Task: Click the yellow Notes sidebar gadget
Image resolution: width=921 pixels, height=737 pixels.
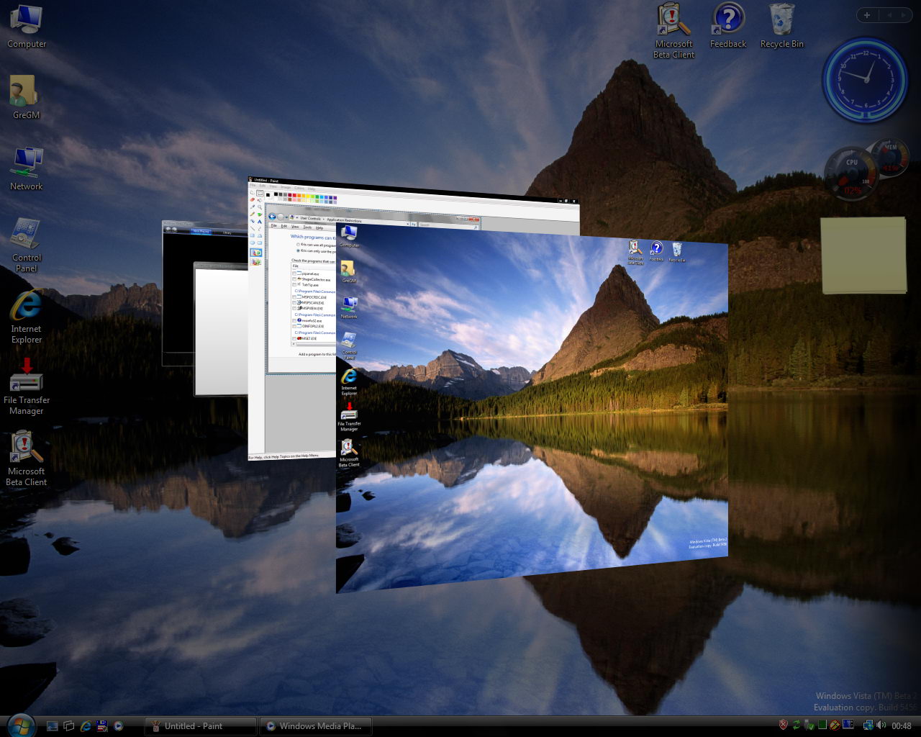Action: (x=863, y=255)
